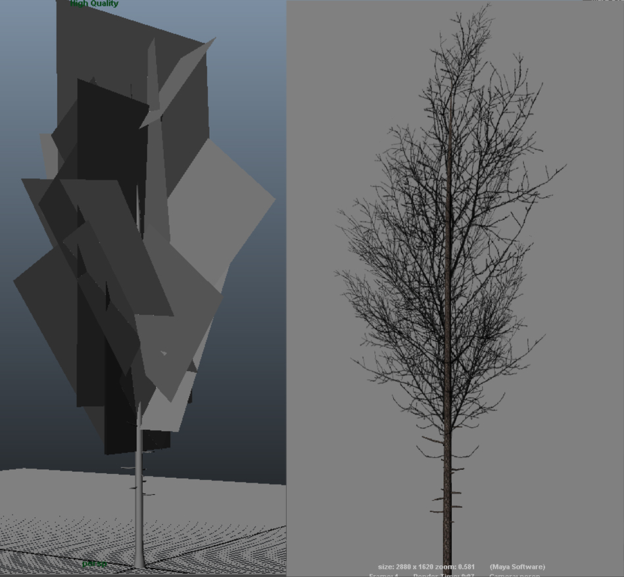Click the persp camera label in viewport
Image resolution: width=624 pixels, height=577 pixels.
(x=94, y=564)
